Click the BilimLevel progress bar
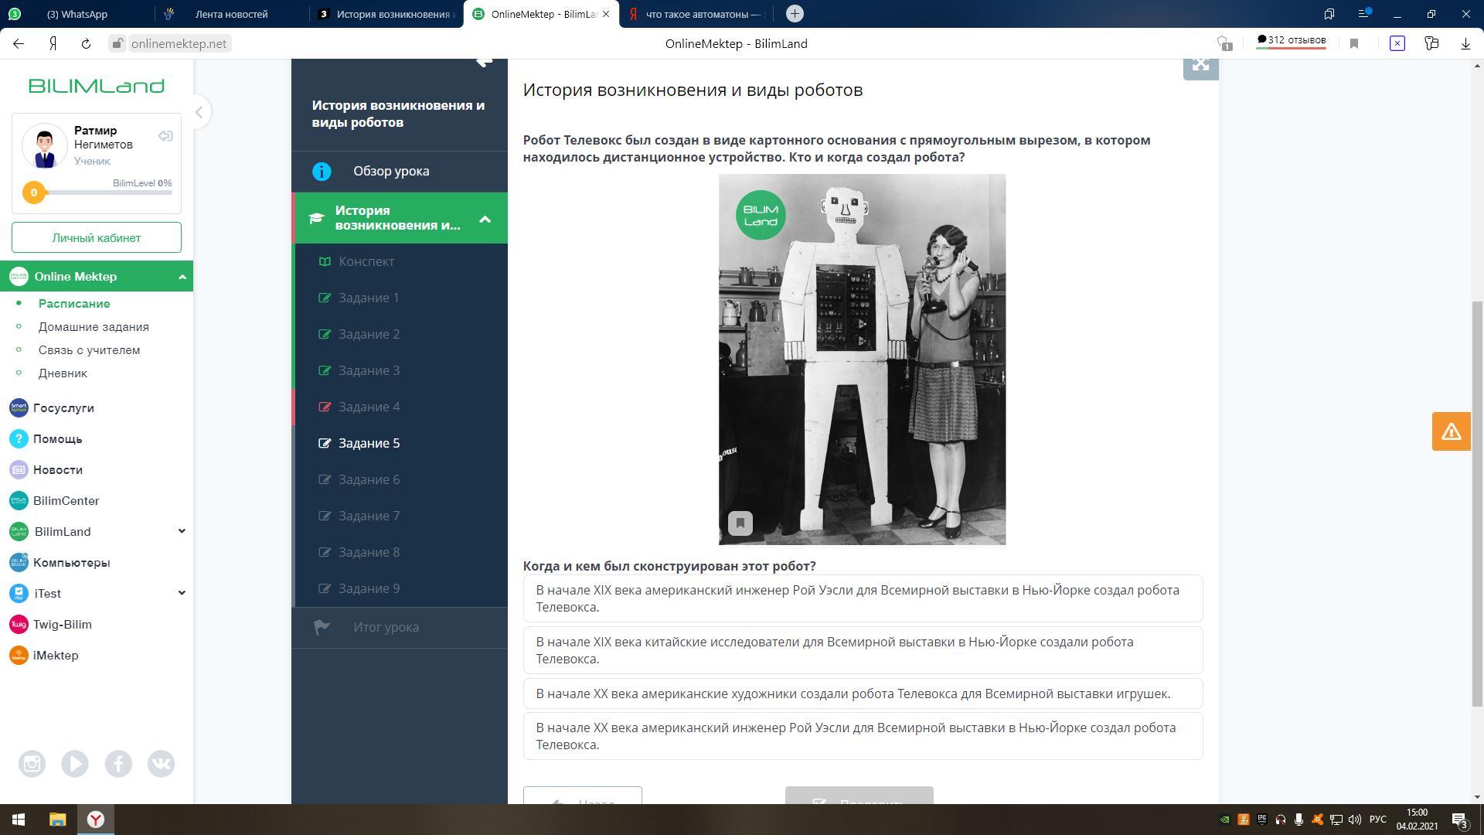 click(108, 193)
